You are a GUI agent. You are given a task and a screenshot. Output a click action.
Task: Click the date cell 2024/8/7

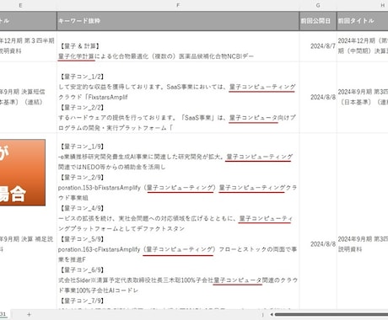(x=318, y=46)
